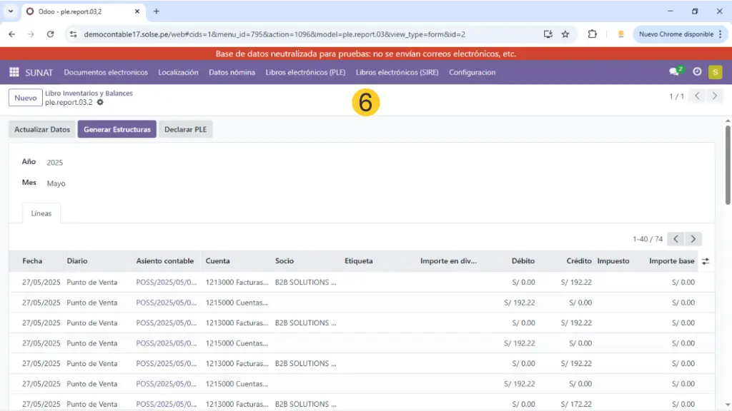The width and height of the screenshot is (732, 411).
Task: Click the user avatar in navbar
Action: (x=715, y=72)
